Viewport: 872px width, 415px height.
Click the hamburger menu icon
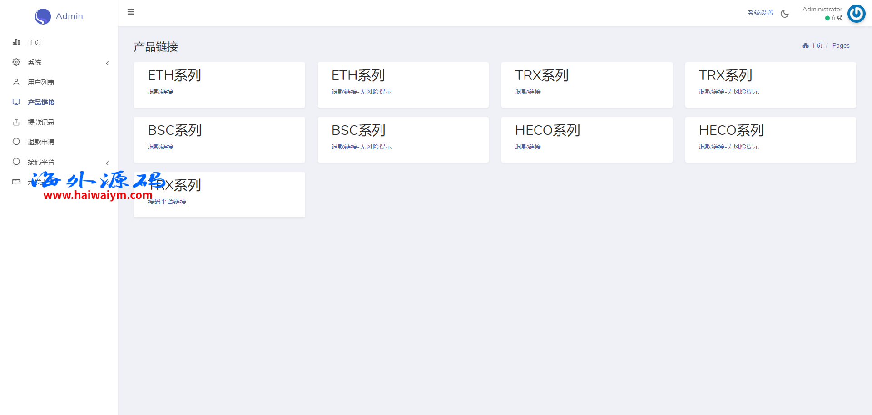[x=131, y=12]
